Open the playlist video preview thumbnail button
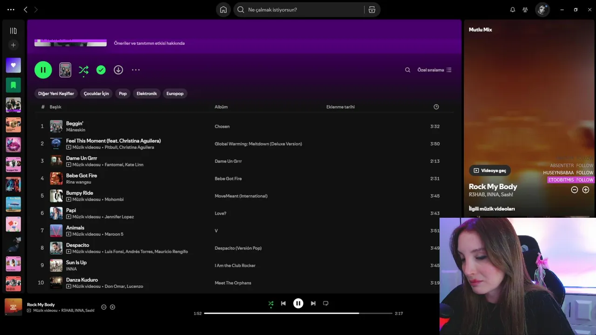The width and height of the screenshot is (596, 335). coord(65,70)
